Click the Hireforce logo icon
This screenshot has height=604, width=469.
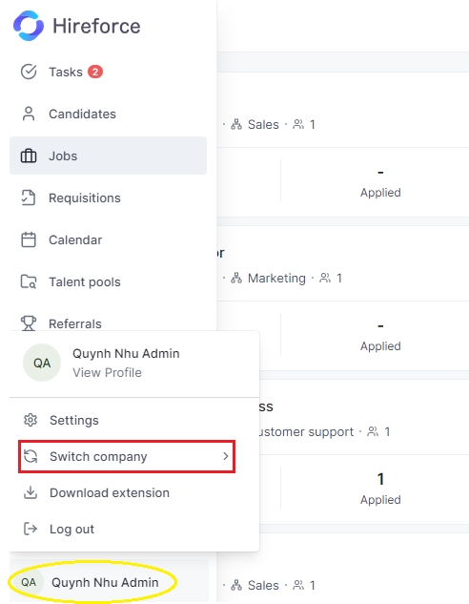[x=28, y=26]
